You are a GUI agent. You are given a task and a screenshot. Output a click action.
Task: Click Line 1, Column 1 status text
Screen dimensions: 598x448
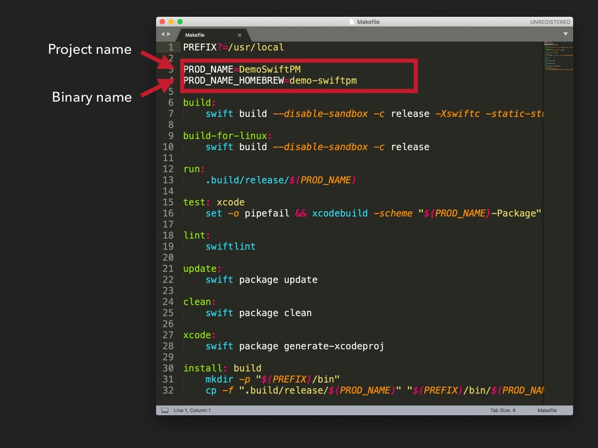pyautogui.click(x=192, y=410)
